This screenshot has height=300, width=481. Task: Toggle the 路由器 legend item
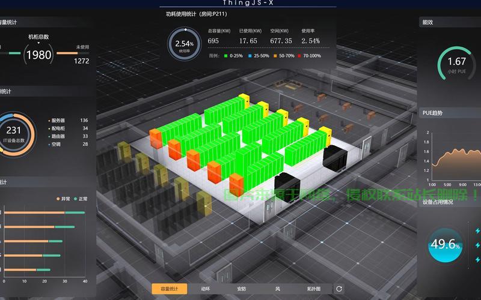57,136
